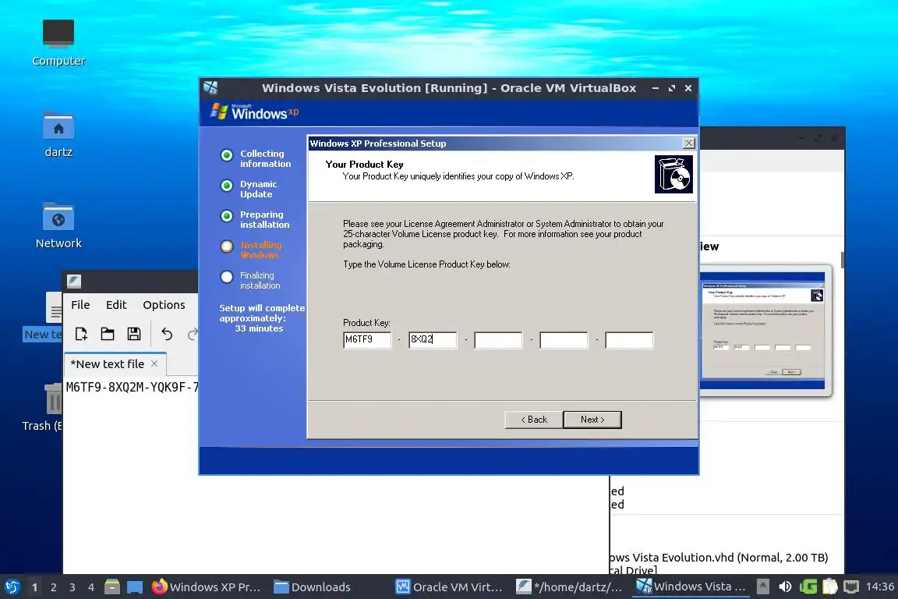Screen dimensions: 898x599
Task: Click the VM preview thumbnail in VirtualBox Manager
Action: [763, 331]
